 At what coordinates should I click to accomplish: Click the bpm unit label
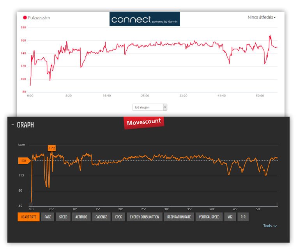tap(21, 145)
